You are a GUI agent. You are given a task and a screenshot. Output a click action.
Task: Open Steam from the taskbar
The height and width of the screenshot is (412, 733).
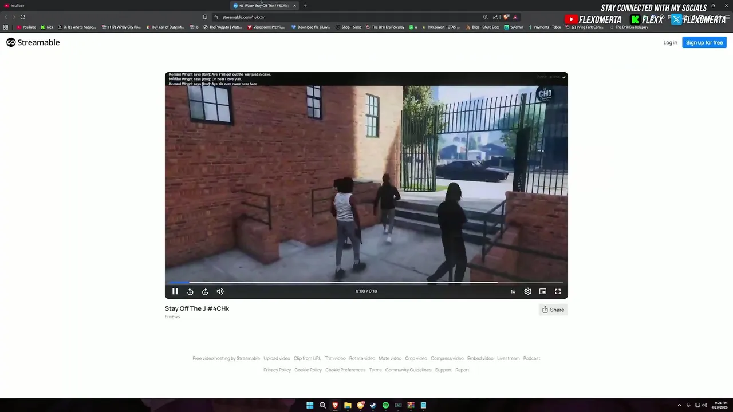(373, 405)
